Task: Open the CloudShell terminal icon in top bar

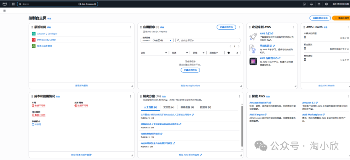Action: tap(304, 4)
